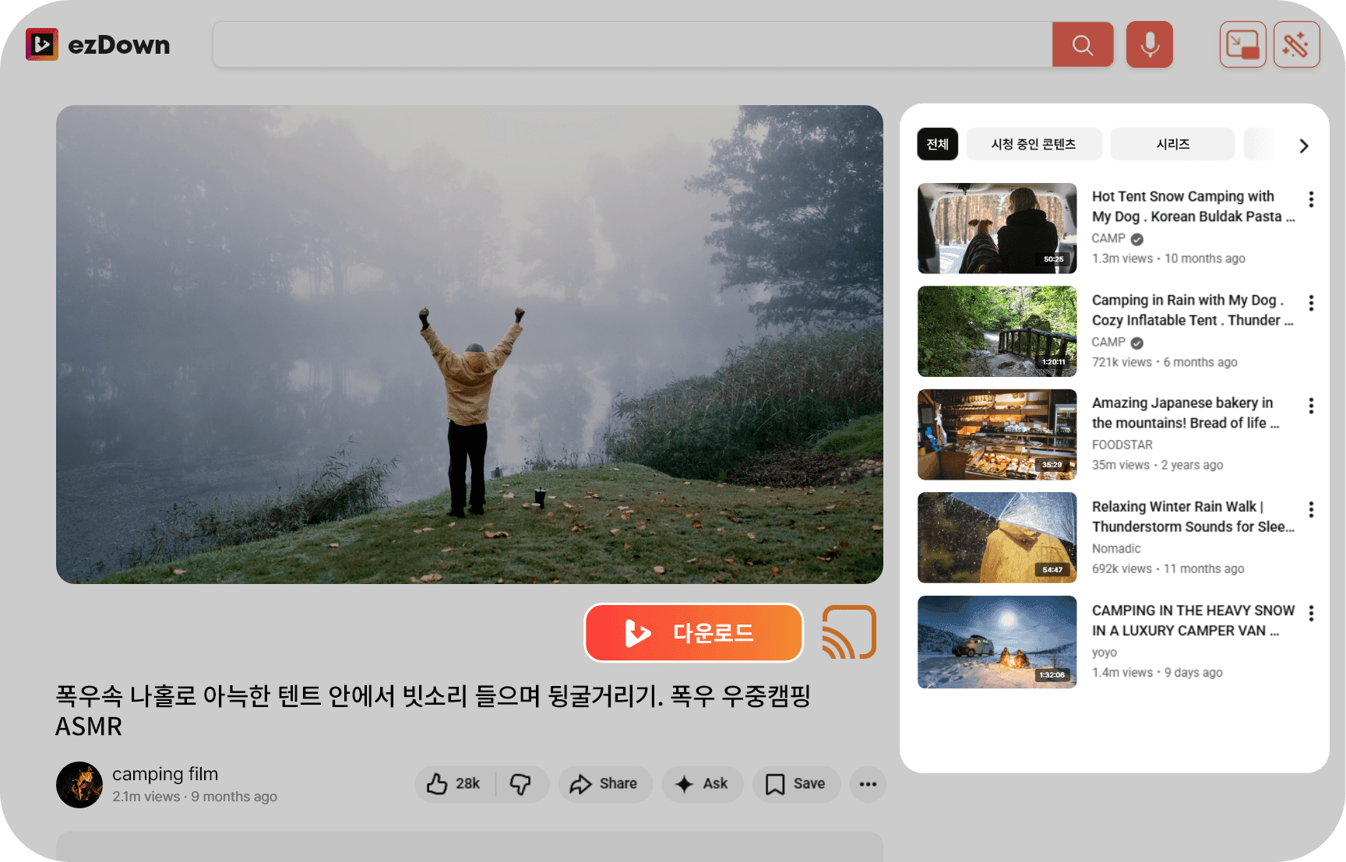Viewport: 1346px width, 862px height.
Task: Open options for Amazing Japanese bakery video
Action: point(1311,406)
